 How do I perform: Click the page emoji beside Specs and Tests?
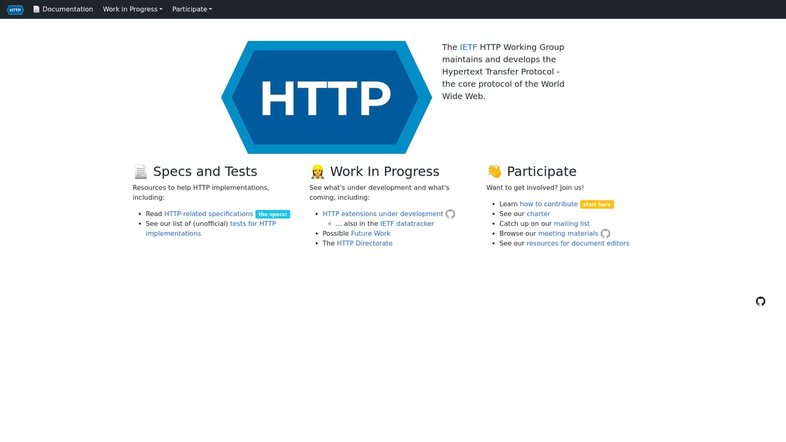(x=140, y=171)
